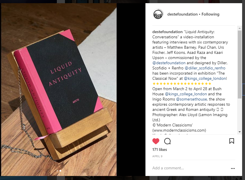View the 171 likes list
Image resolution: width=245 pixels, height=180 pixels.
coord(160,149)
